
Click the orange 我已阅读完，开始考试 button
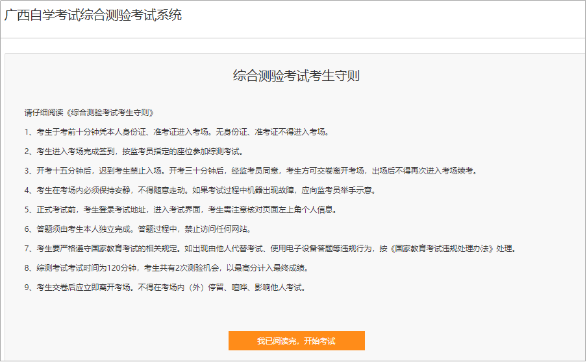click(297, 341)
